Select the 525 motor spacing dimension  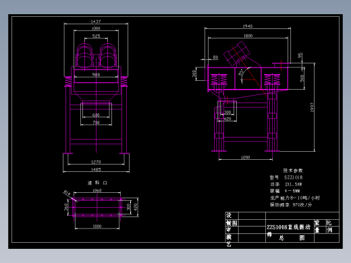[96, 36]
